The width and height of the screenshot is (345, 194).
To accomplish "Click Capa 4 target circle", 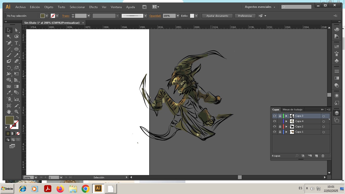I will [324, 121].
